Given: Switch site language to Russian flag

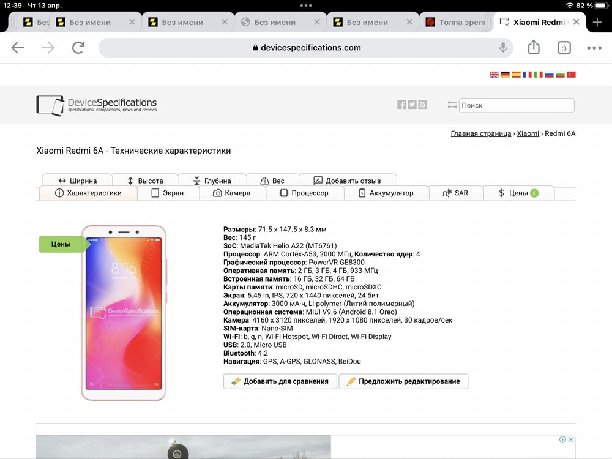Looking at the screenshot, I should (x=549, y=75).
